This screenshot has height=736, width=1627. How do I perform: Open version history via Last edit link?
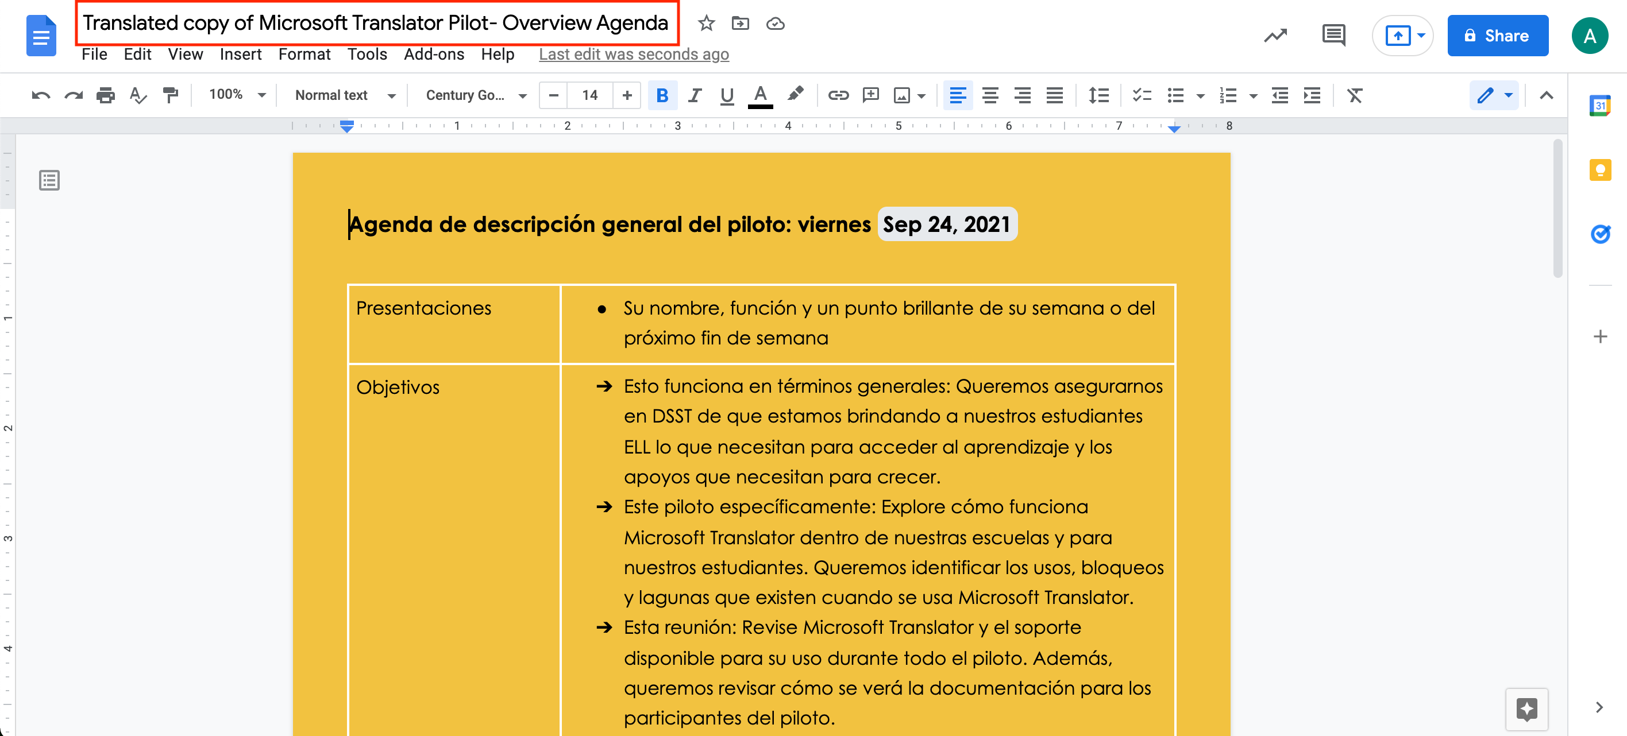point(634,55)
